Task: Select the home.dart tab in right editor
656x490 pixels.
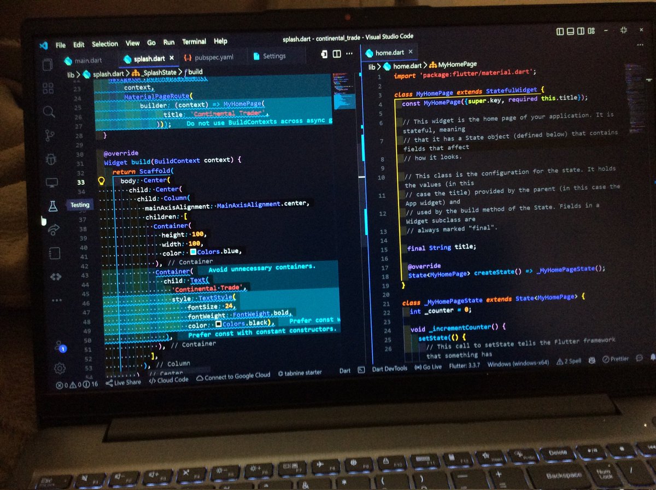Action: 390,53
